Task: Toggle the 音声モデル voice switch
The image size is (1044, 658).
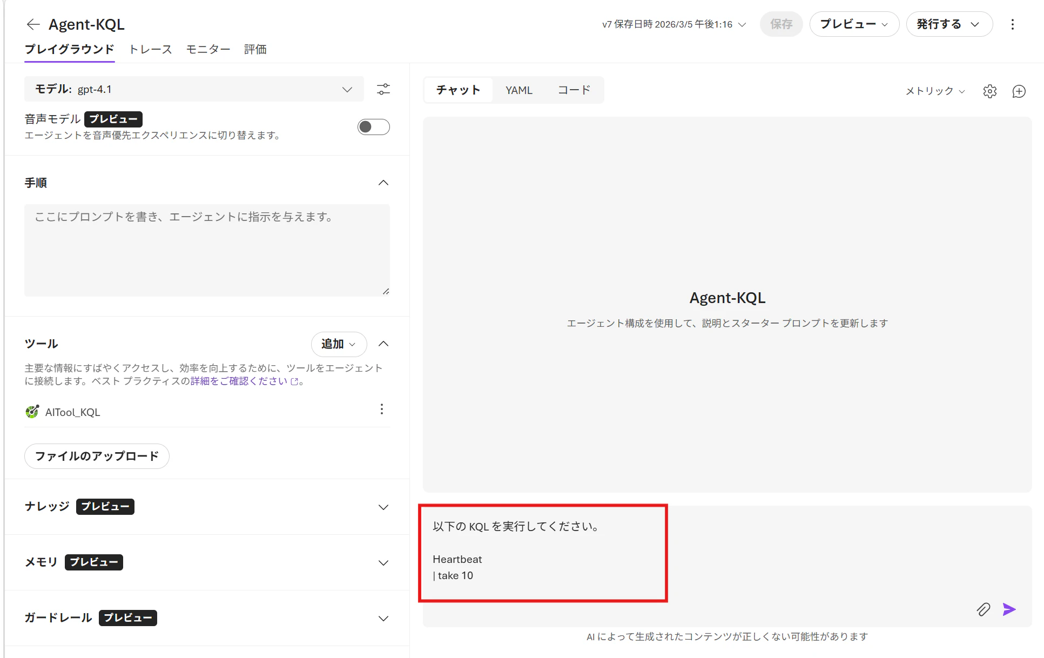Action: pos(373,127)
